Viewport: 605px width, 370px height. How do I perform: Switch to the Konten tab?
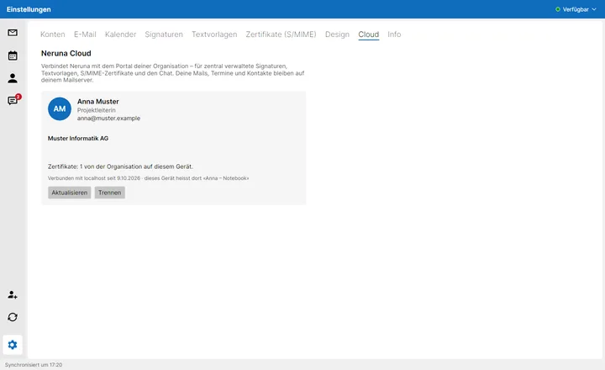point(52,34)
